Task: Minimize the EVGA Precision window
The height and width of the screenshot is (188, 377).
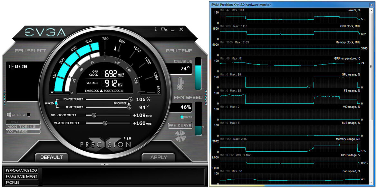Action: (x=173, y=31)
